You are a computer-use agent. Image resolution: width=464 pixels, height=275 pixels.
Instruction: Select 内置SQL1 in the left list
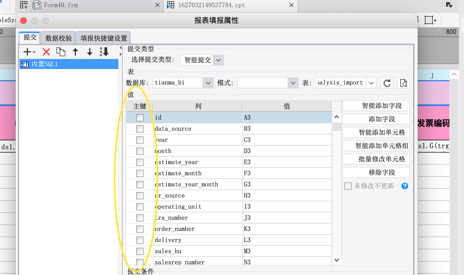(x=69, y=64)
